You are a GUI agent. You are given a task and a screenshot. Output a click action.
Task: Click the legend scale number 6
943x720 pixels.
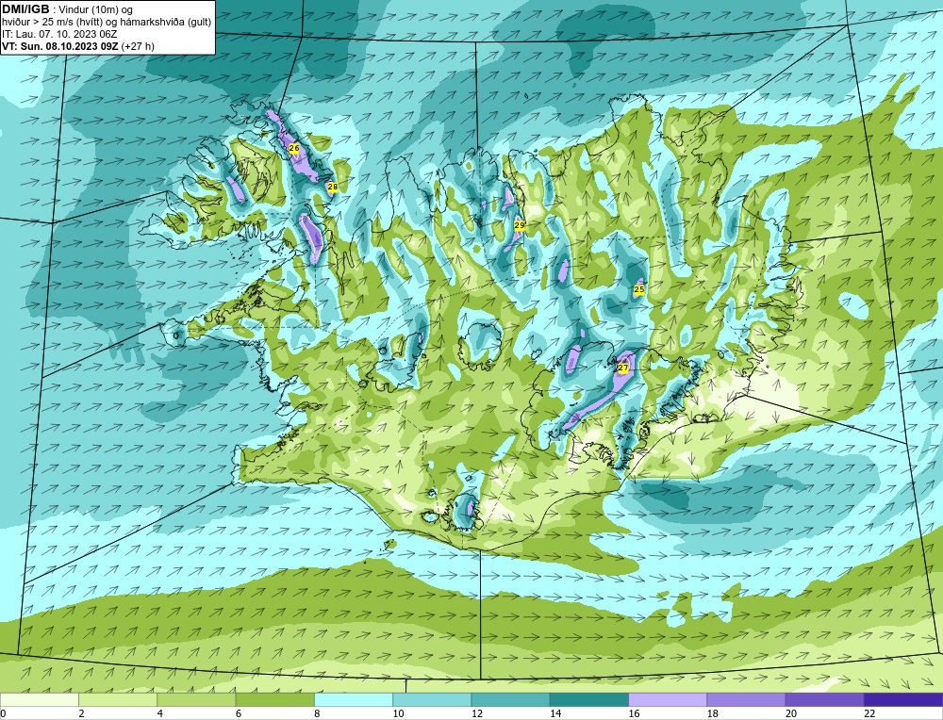click(239, 713)
